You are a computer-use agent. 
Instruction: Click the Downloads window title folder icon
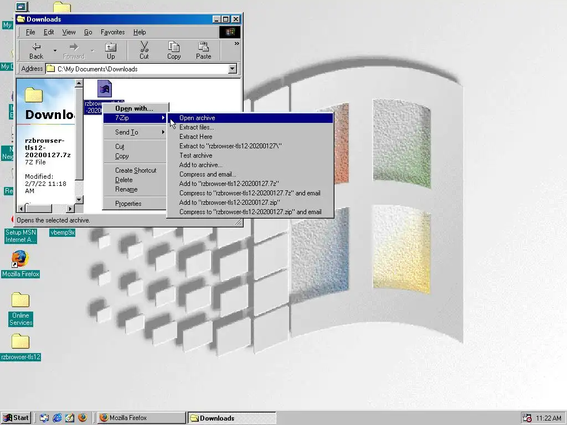(21, 19)
